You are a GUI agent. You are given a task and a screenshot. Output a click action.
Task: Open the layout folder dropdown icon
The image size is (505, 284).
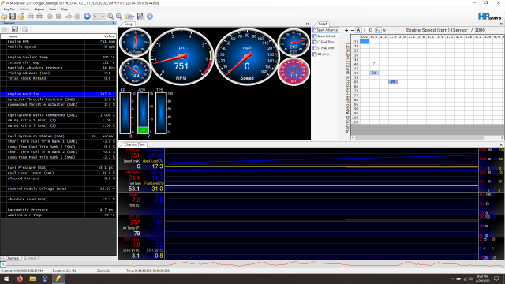129,17
